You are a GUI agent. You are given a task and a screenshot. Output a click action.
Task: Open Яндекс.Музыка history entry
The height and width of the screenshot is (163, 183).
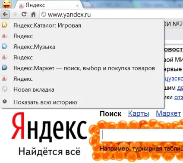click(82, 47)
